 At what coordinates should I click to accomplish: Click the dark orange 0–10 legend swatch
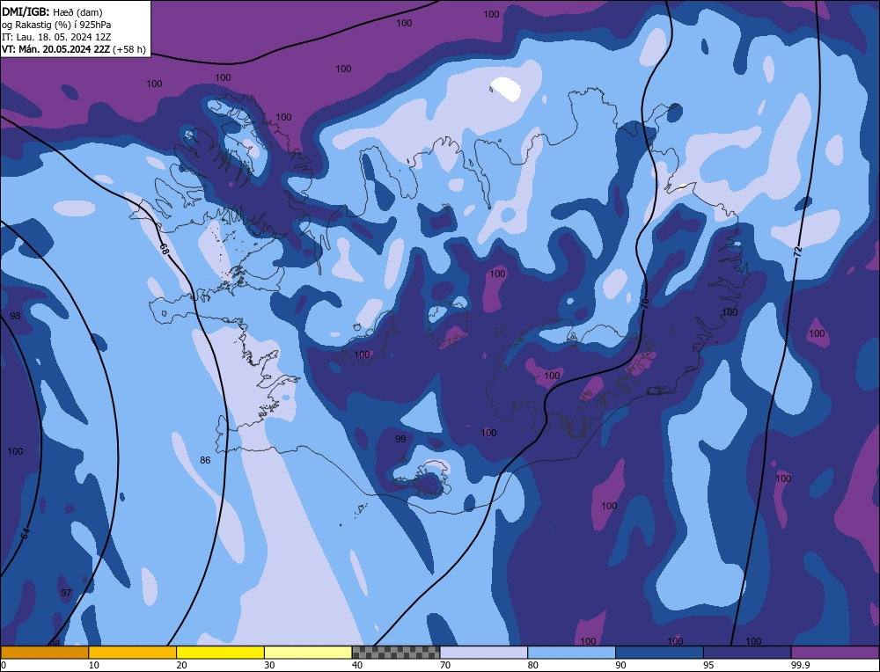44,653
